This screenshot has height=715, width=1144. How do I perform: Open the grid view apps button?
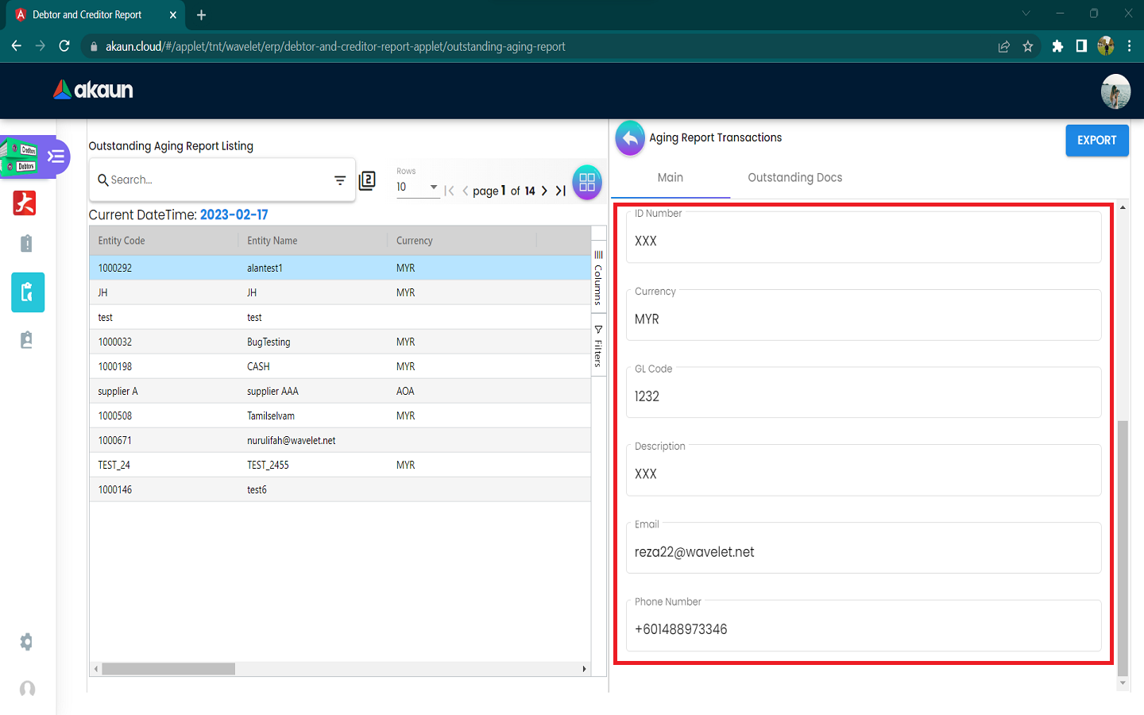(587, 183)
